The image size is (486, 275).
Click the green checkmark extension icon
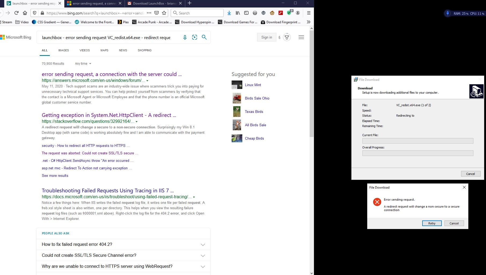click(x=290, y=13)
